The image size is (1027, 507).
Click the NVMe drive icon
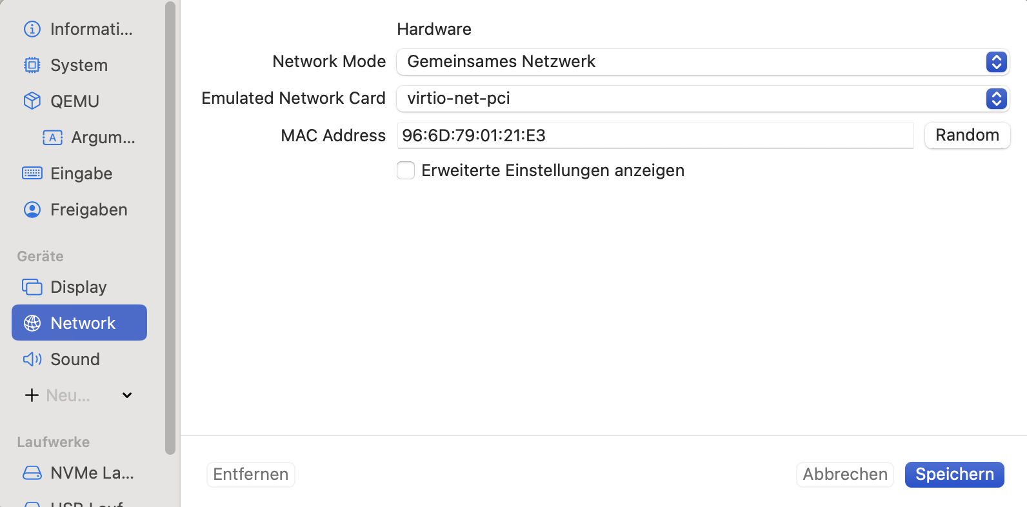click(x=32, y=473)
